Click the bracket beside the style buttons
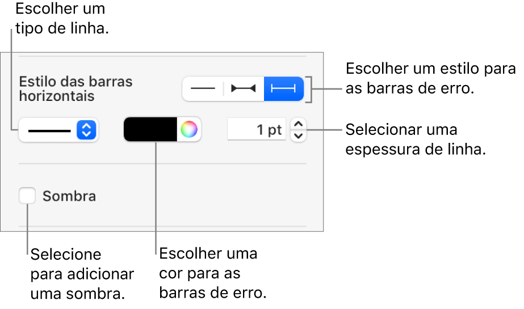This screenshot has width=524, height=309. (x=309, y=89)
